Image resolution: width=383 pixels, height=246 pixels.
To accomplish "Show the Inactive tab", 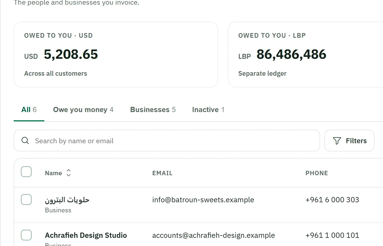I will pyautogui.click(x=208, y=110).
